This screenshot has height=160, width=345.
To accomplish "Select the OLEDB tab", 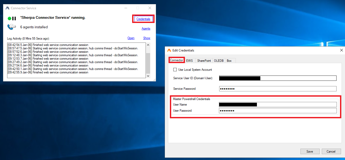I will [219, 61].
